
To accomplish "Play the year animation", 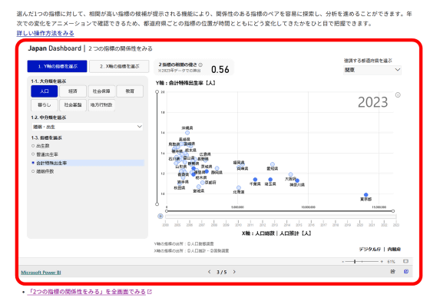I will tap(160, 217).
